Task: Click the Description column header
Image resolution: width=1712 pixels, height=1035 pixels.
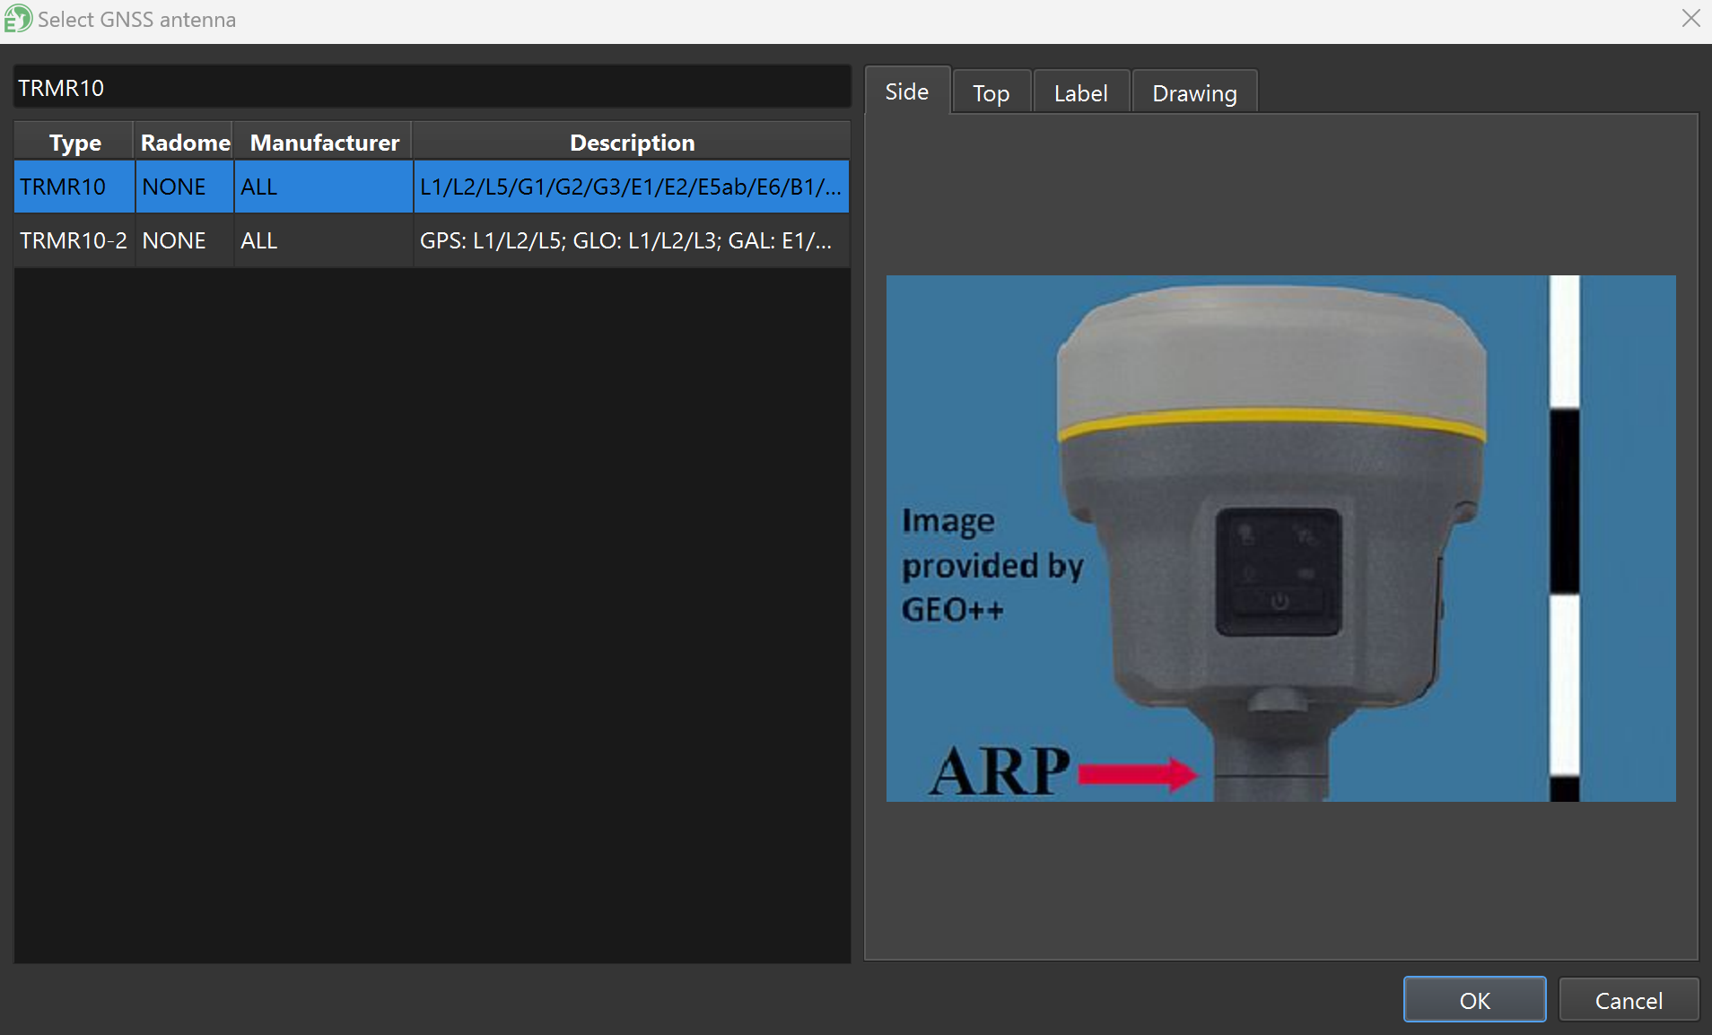Action: coord(632,143)
